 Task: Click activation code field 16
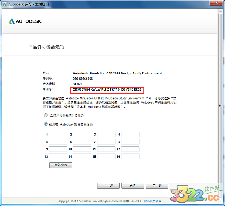[x=130, y=156]
